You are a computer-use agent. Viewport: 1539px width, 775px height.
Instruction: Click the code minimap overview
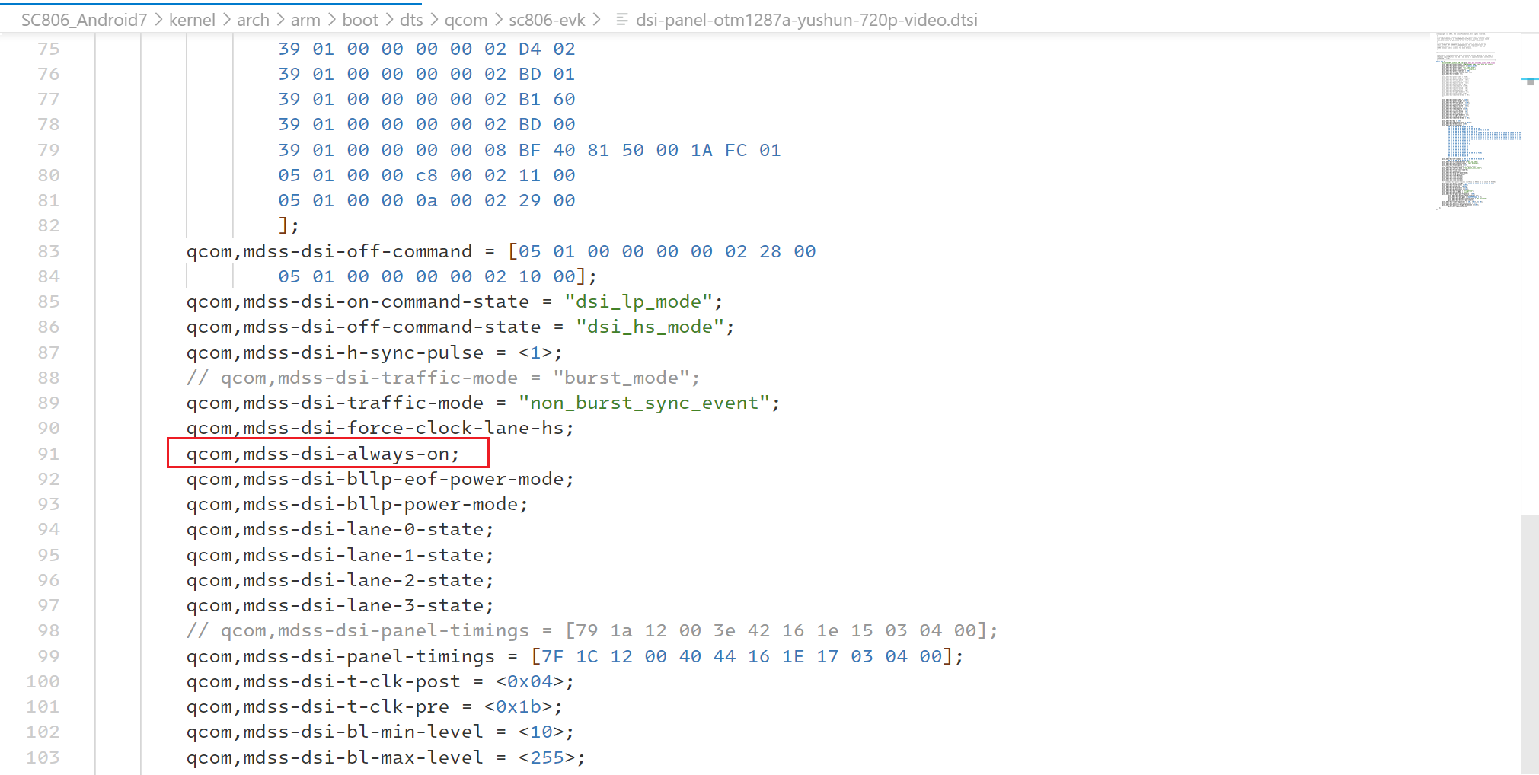(x=1477, y=122)
